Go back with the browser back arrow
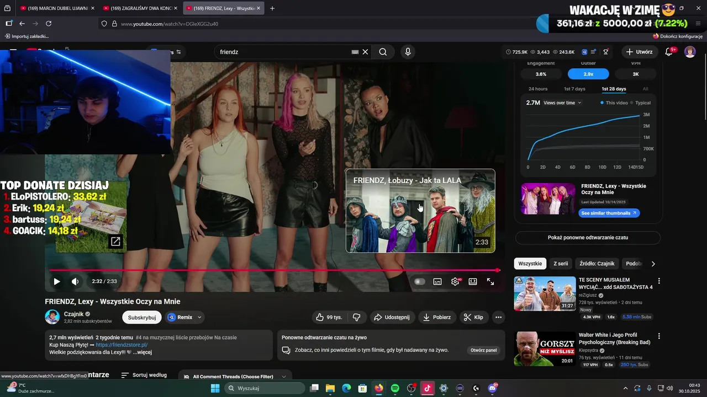The image size is (707, 397). tap(22, 24)
